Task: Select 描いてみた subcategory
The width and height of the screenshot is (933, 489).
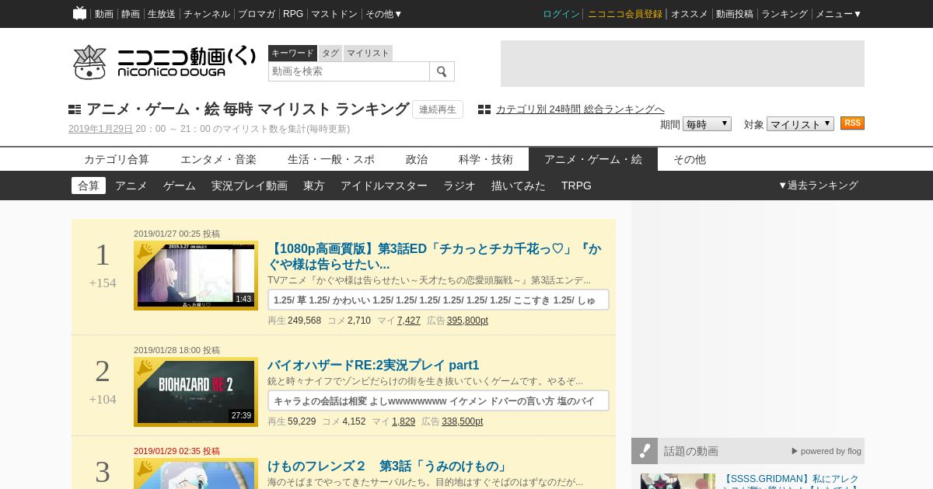Action: (519, 186)
